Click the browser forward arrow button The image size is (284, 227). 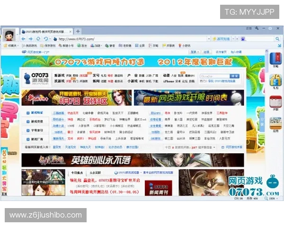coord(31,38)
